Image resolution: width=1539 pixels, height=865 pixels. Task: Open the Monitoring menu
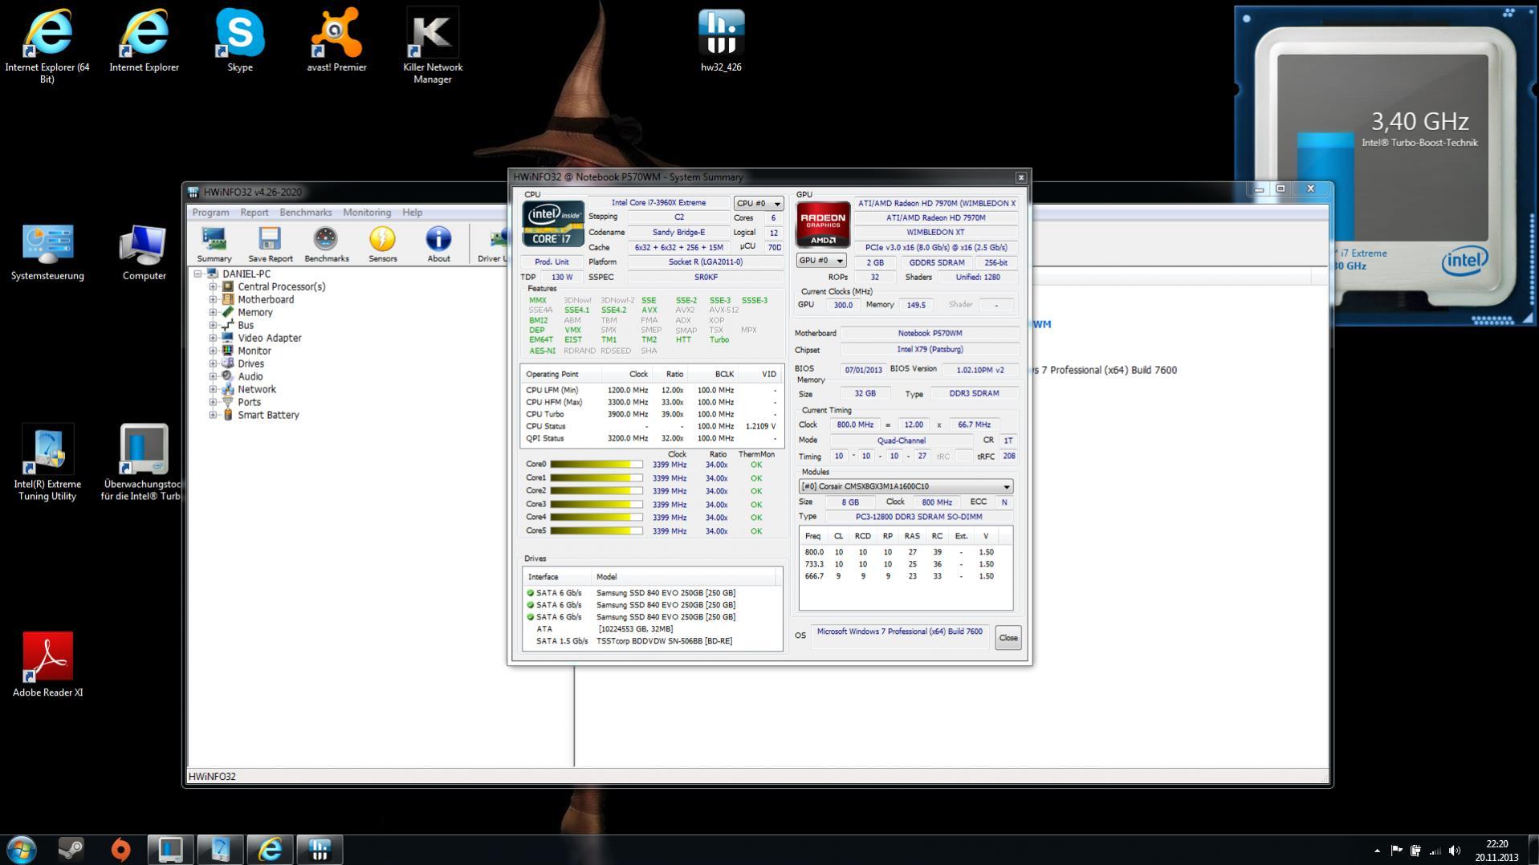[x=367, y=213]
